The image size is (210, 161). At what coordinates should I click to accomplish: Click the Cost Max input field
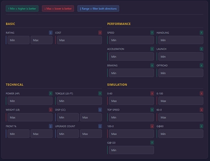pyautogui.click(x=79, y=40)
